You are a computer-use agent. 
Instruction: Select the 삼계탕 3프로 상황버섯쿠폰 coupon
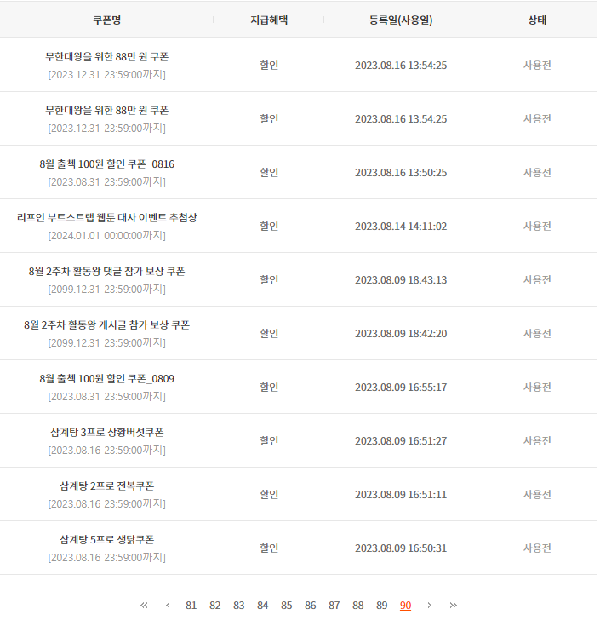(107, 432)
